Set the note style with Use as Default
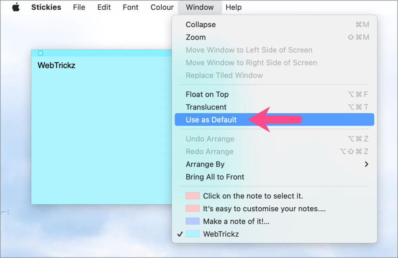Viewport: 398px width, 258px height. point(211,119)
